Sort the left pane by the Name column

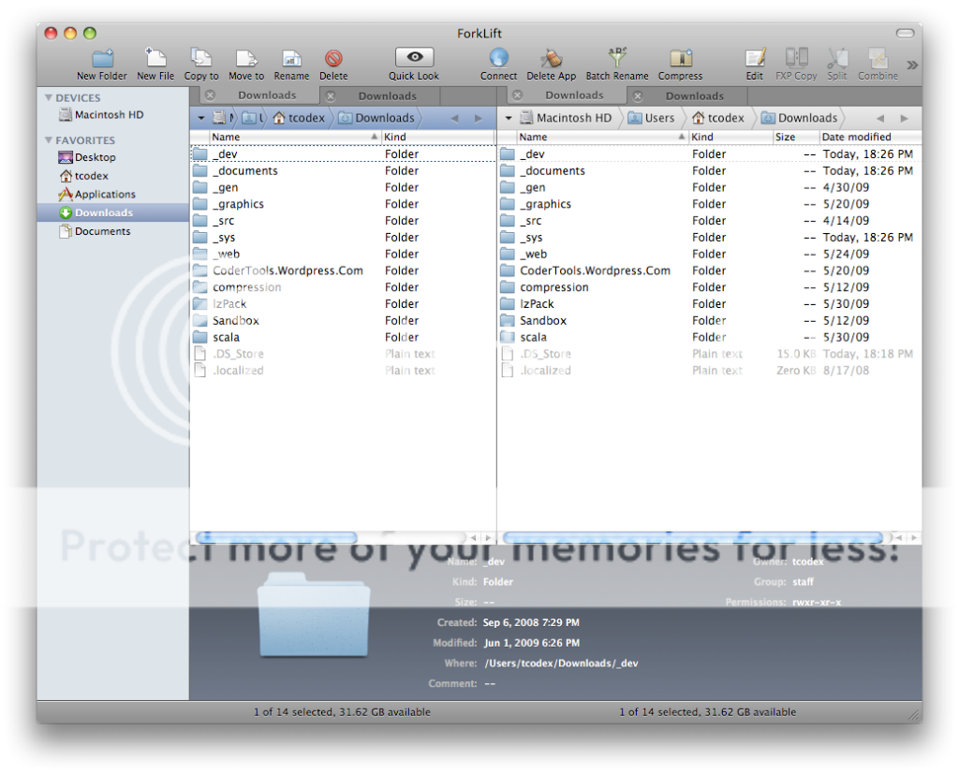pos(295,137)
